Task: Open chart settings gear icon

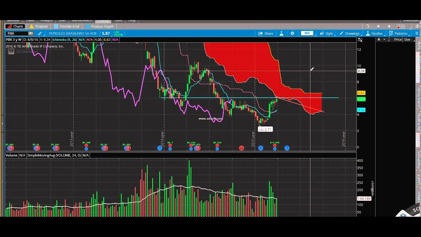Action: (x=292, y=34)
